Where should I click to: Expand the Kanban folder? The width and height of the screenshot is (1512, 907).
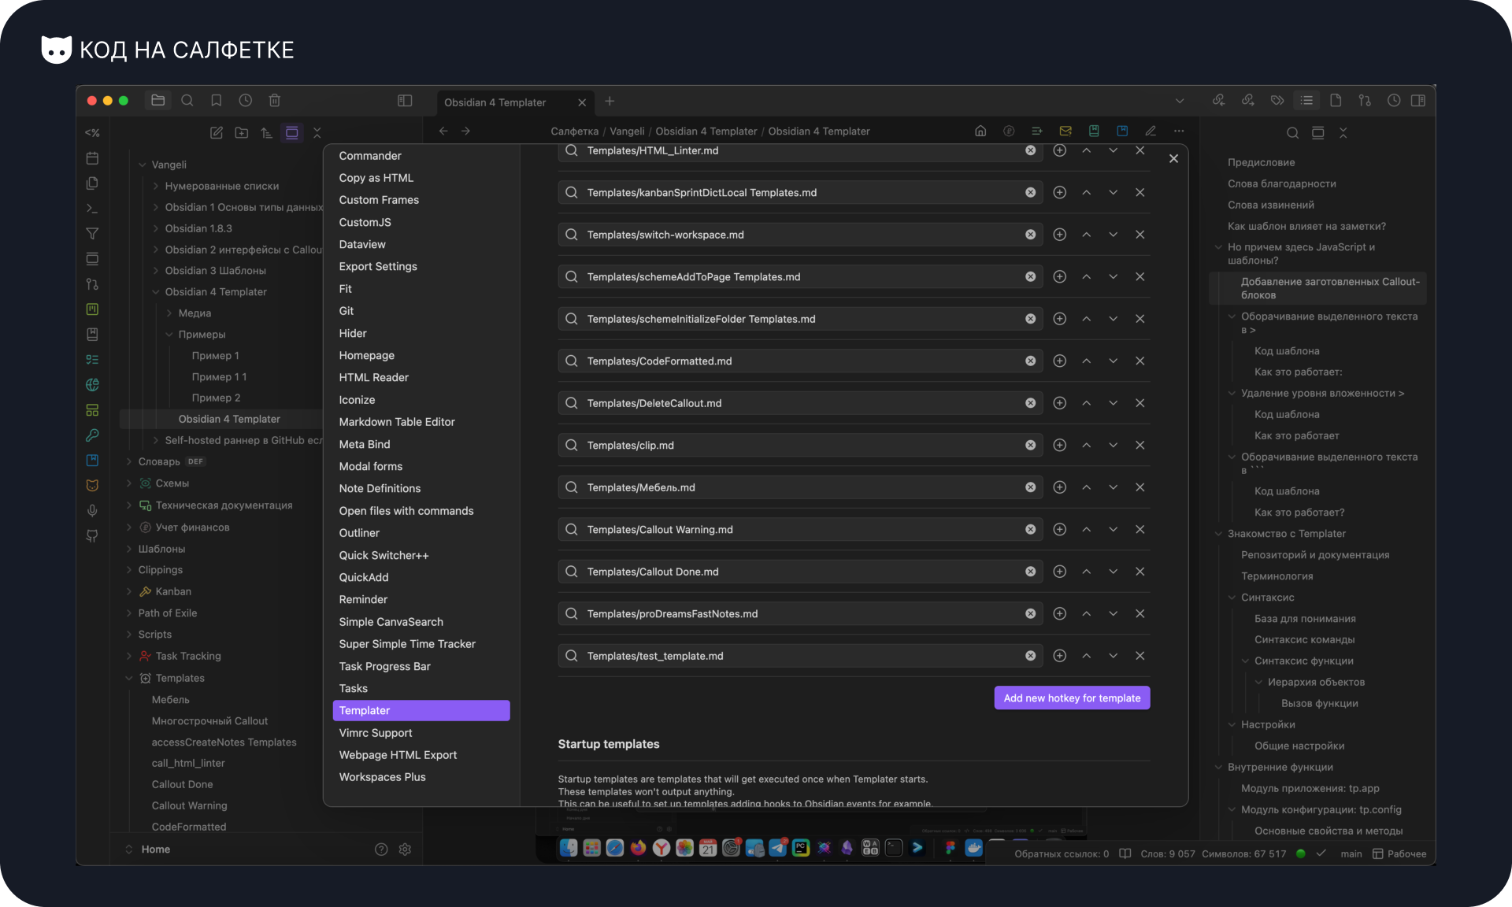[129, 592]
